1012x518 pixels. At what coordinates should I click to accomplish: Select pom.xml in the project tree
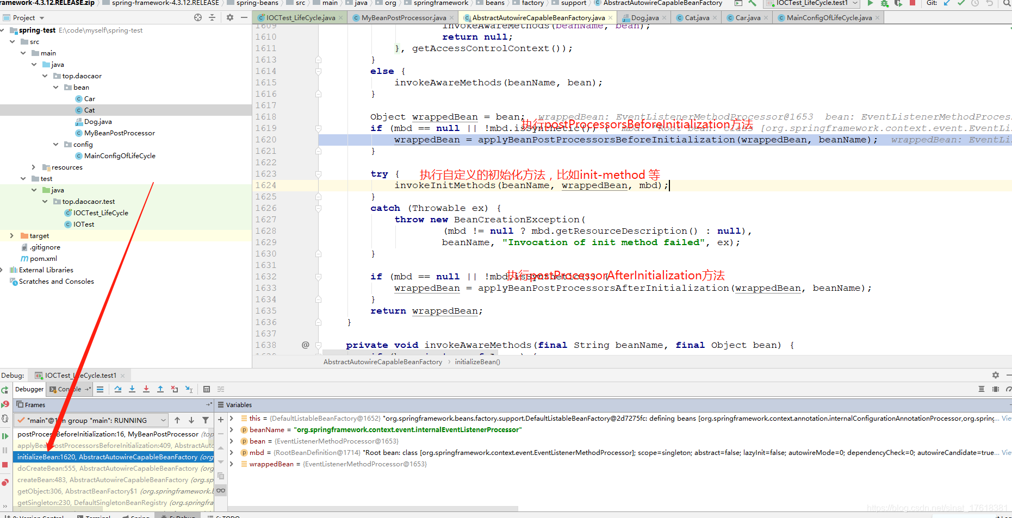pos(44,259)
